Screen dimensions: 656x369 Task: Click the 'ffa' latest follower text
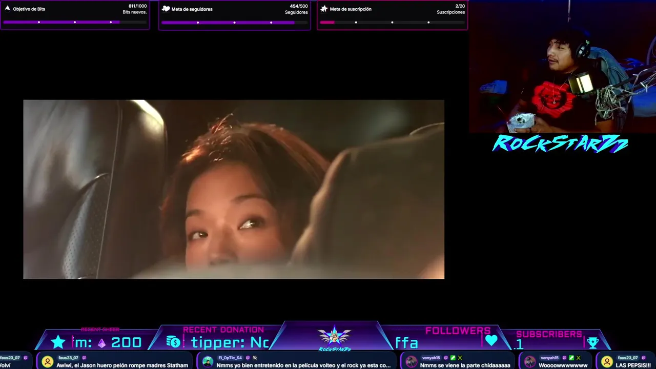tap(406, 342)
